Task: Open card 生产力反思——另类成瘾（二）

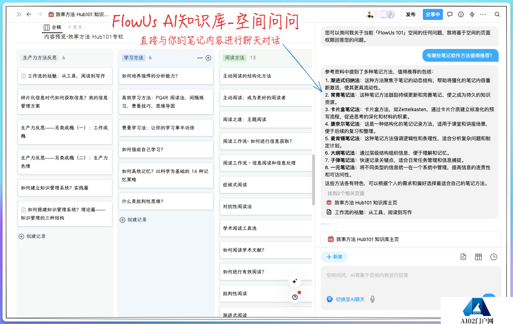Action: [65, 162]
